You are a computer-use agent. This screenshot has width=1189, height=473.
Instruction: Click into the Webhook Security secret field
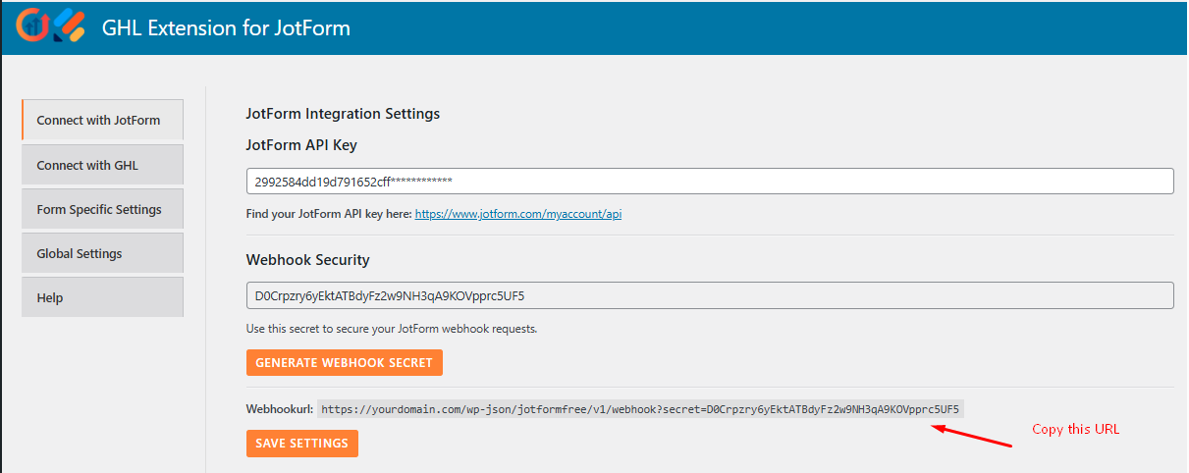tap(709, 295)
